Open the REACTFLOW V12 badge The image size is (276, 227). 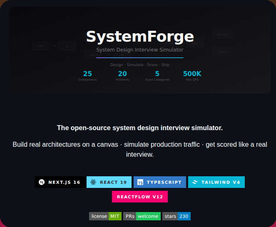[x=140, y=197]
